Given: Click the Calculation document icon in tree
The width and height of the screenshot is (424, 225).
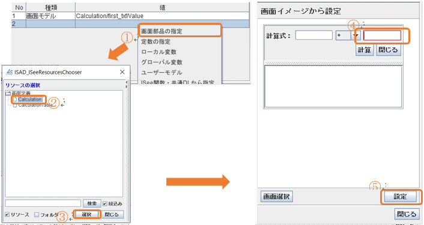Looking at the screenshot, I should click(x=15, y=99).
